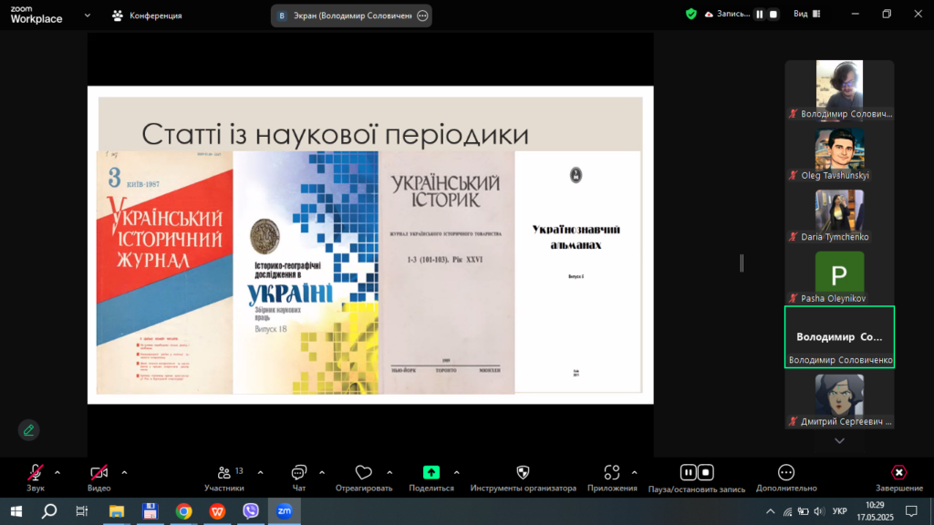Open the Участники participants panel
Image resolution: width=934 pixels, height=525 pixels.
(x=223, y=473)
